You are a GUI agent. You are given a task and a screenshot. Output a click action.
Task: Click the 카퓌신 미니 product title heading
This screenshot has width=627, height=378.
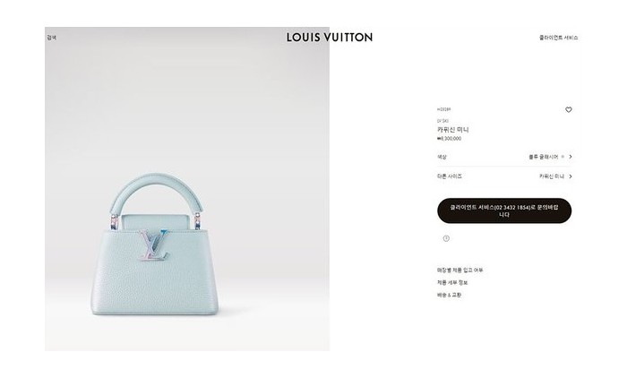point(453,130)
